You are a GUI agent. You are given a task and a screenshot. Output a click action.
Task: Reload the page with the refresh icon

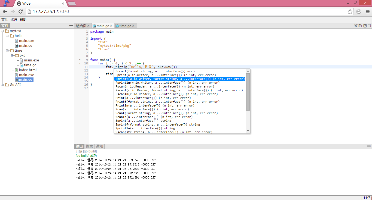click(20, 11)
